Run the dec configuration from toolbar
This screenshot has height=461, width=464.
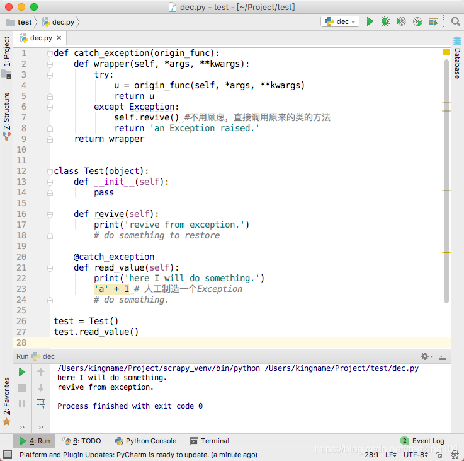click(370, 21)
